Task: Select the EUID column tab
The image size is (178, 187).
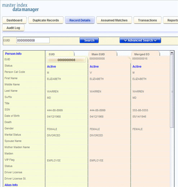Action: 60,54
